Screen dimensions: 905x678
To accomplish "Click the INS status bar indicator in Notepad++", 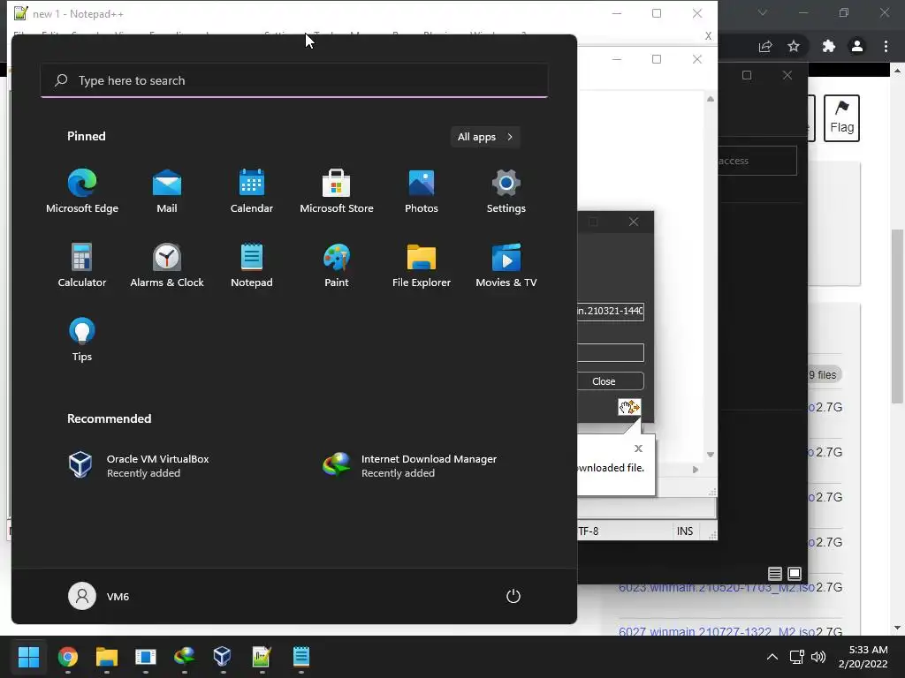I will 685,531.
